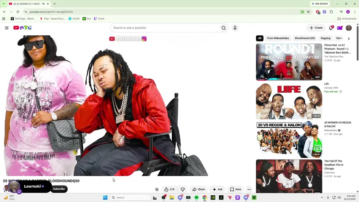359x202 pixels.
Task: Open the Chrome extensions puzzle icon
Action: pyautogui.click(x=331, y=12)
